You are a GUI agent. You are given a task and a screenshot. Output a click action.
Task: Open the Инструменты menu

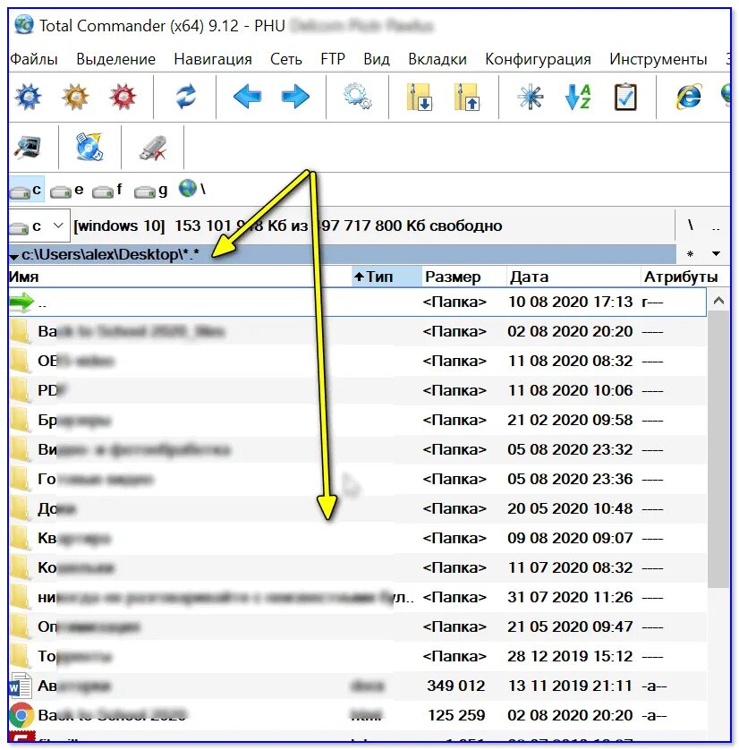pyautogui.click(x=658, y=59)
